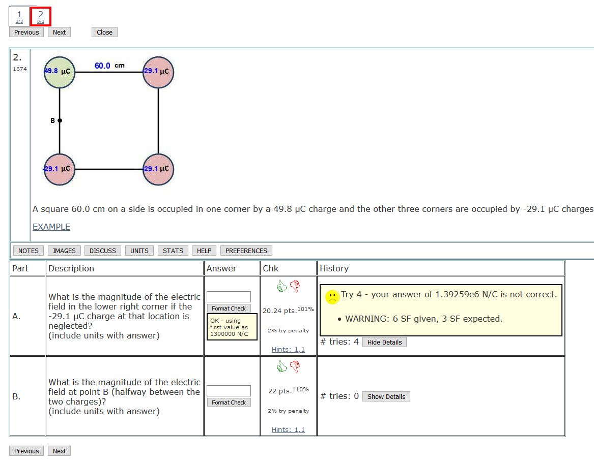Click the bottom Next button

(59, 451)
